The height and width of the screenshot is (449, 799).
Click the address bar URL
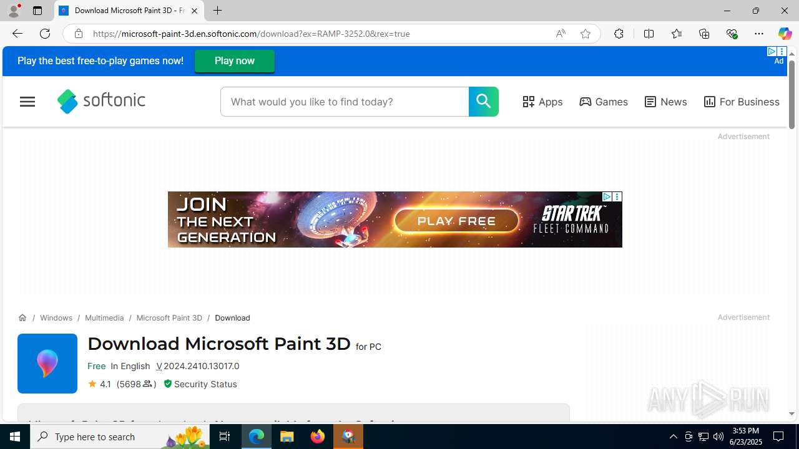coord(252,34)
